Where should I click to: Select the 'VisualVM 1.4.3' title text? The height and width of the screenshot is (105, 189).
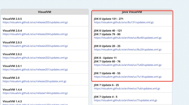coord(12,101)
